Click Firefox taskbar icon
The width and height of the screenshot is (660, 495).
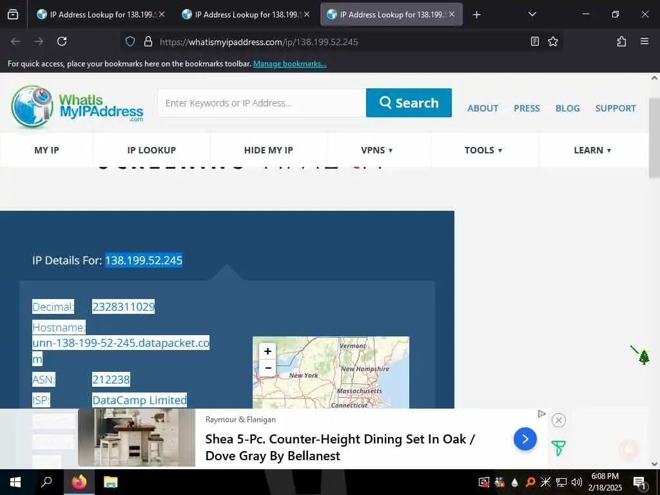point(79,482)
